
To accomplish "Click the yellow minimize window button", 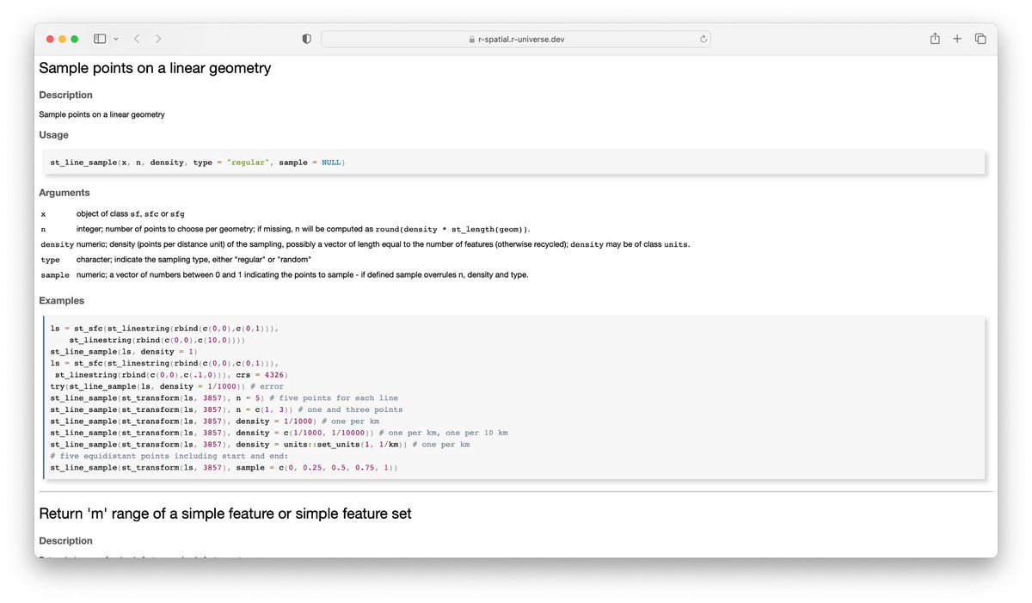I will (x=62, y=39).
